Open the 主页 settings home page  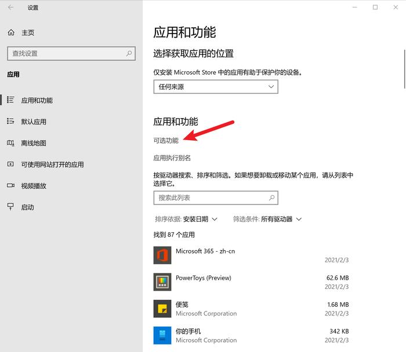click(x=28, y=32)
